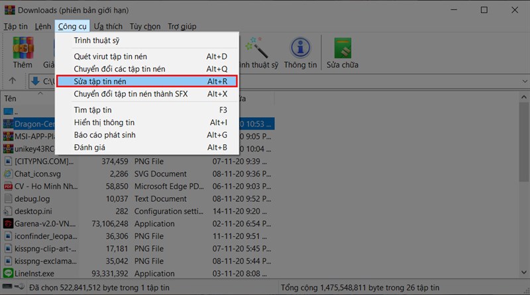Click the size value 73,106,248
Viewport: 530px width, 295px height.
[x=110, y=224]
